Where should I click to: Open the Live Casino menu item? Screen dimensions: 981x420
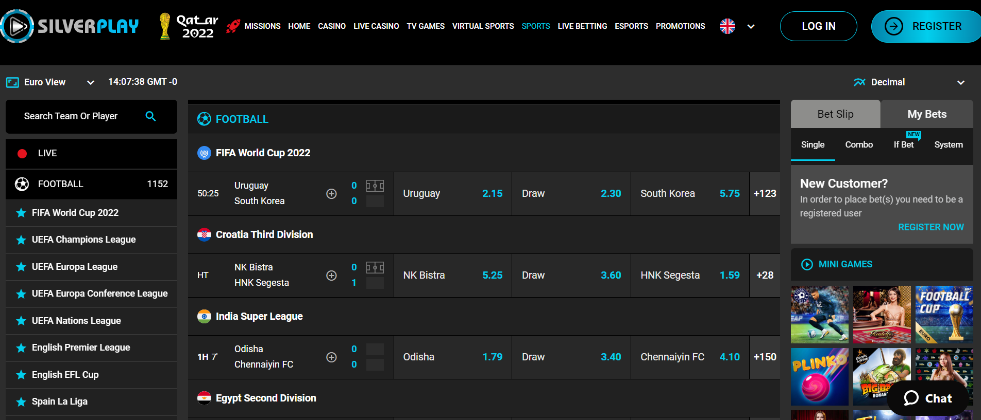click(376, 26)
